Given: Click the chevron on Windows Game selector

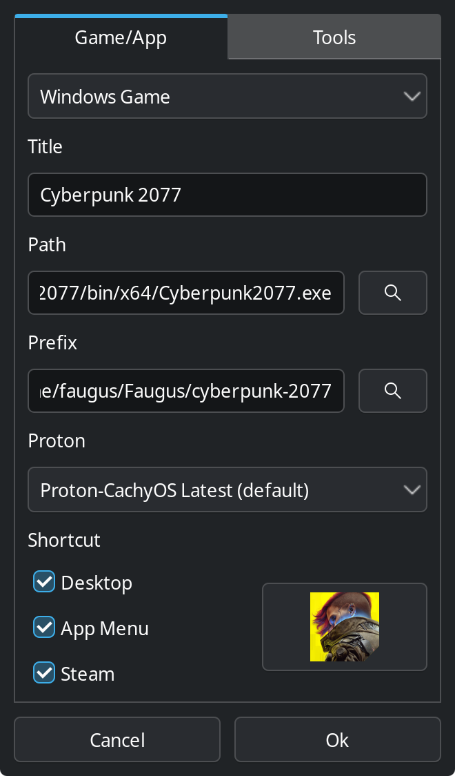Looking at the screenshot, I should point(412,96).
